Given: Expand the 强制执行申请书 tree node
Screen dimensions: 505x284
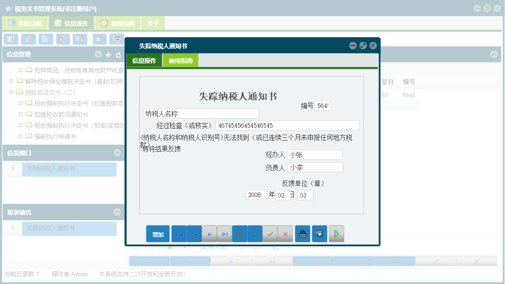Looking at the screenshot, I should coord(20,136).
